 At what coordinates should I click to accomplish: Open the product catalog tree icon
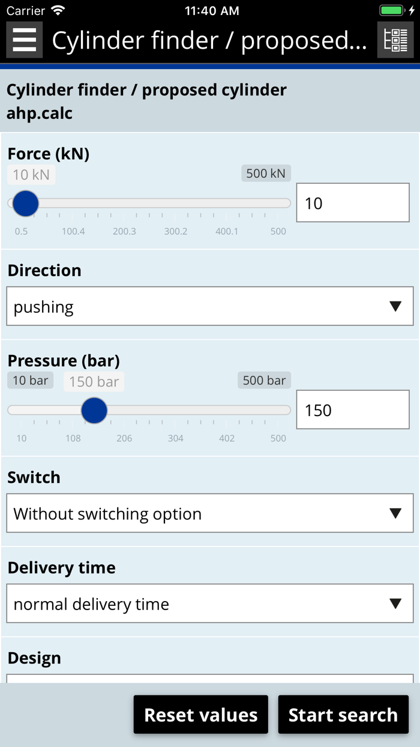tap(396, 38)
